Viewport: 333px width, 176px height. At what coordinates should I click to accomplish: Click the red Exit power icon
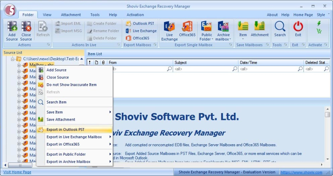298,29
